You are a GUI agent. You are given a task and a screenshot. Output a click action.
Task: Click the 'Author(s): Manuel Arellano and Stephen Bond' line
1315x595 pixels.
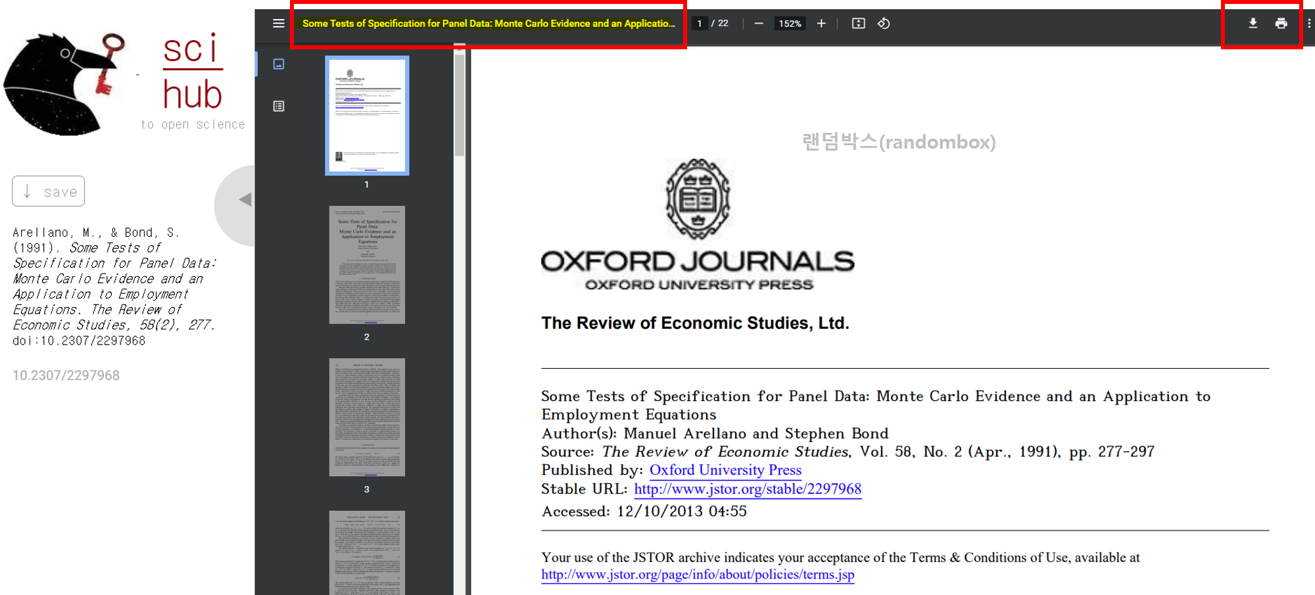pyautogui.click(x=715, y=433)
